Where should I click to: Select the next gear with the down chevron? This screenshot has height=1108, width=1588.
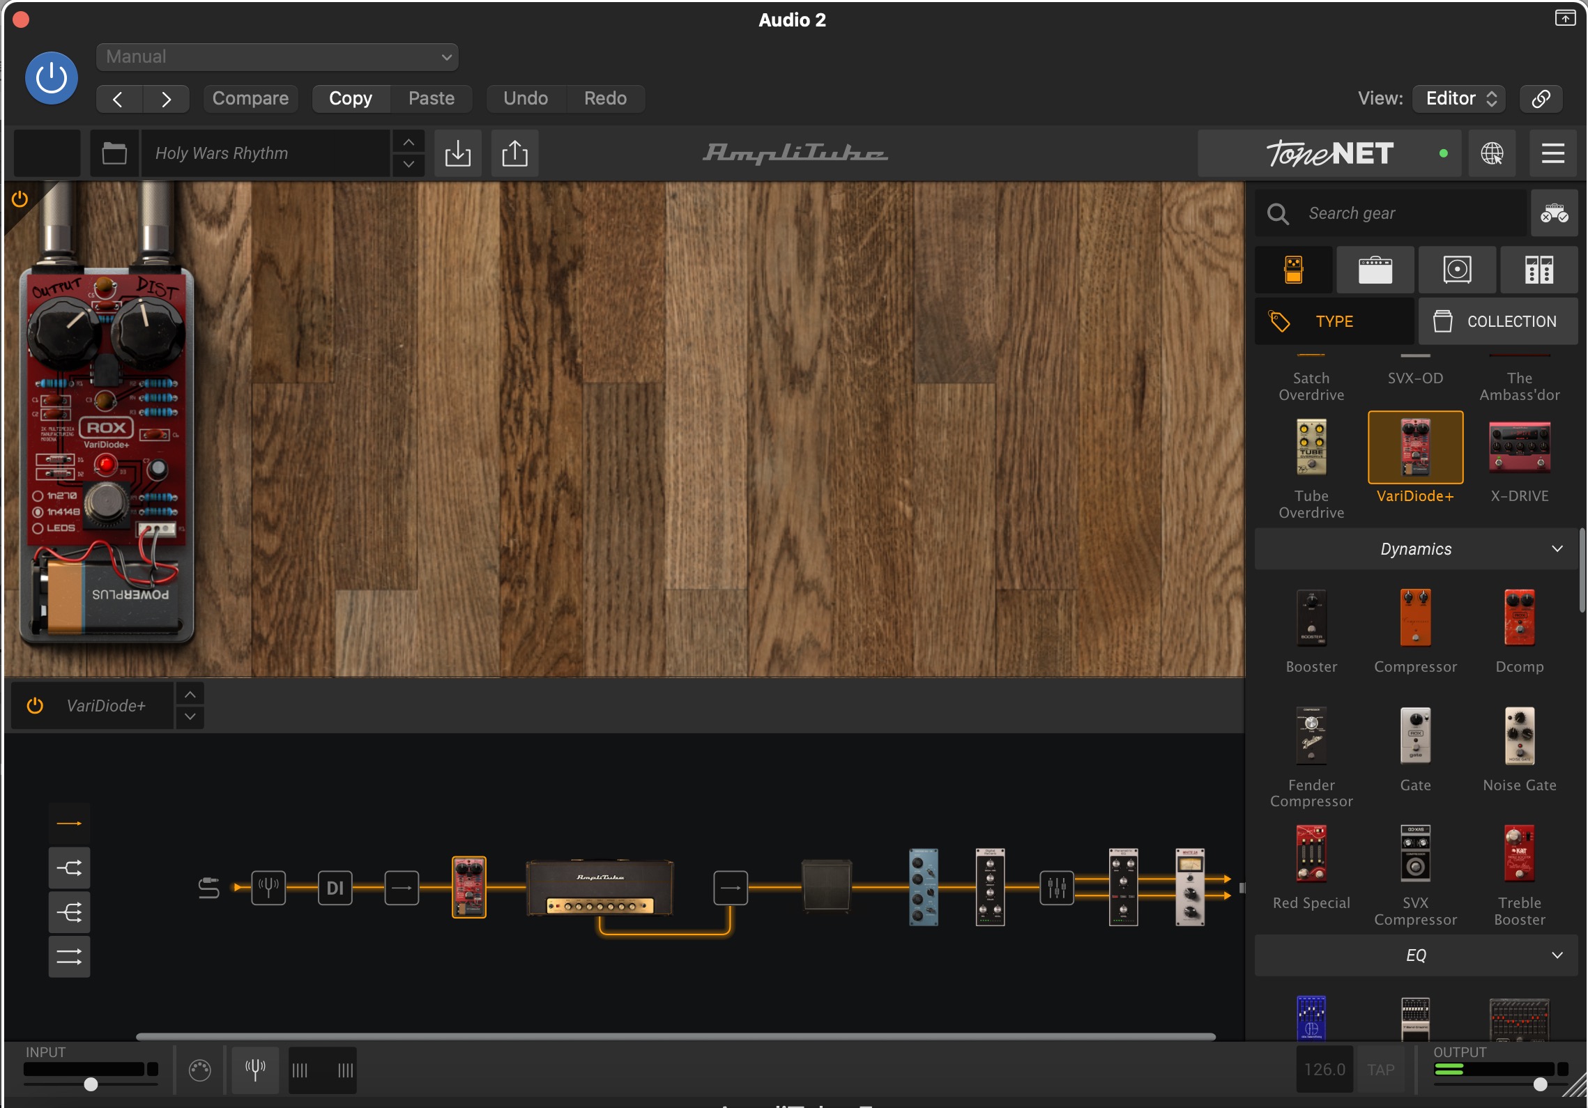pos(190,717)
